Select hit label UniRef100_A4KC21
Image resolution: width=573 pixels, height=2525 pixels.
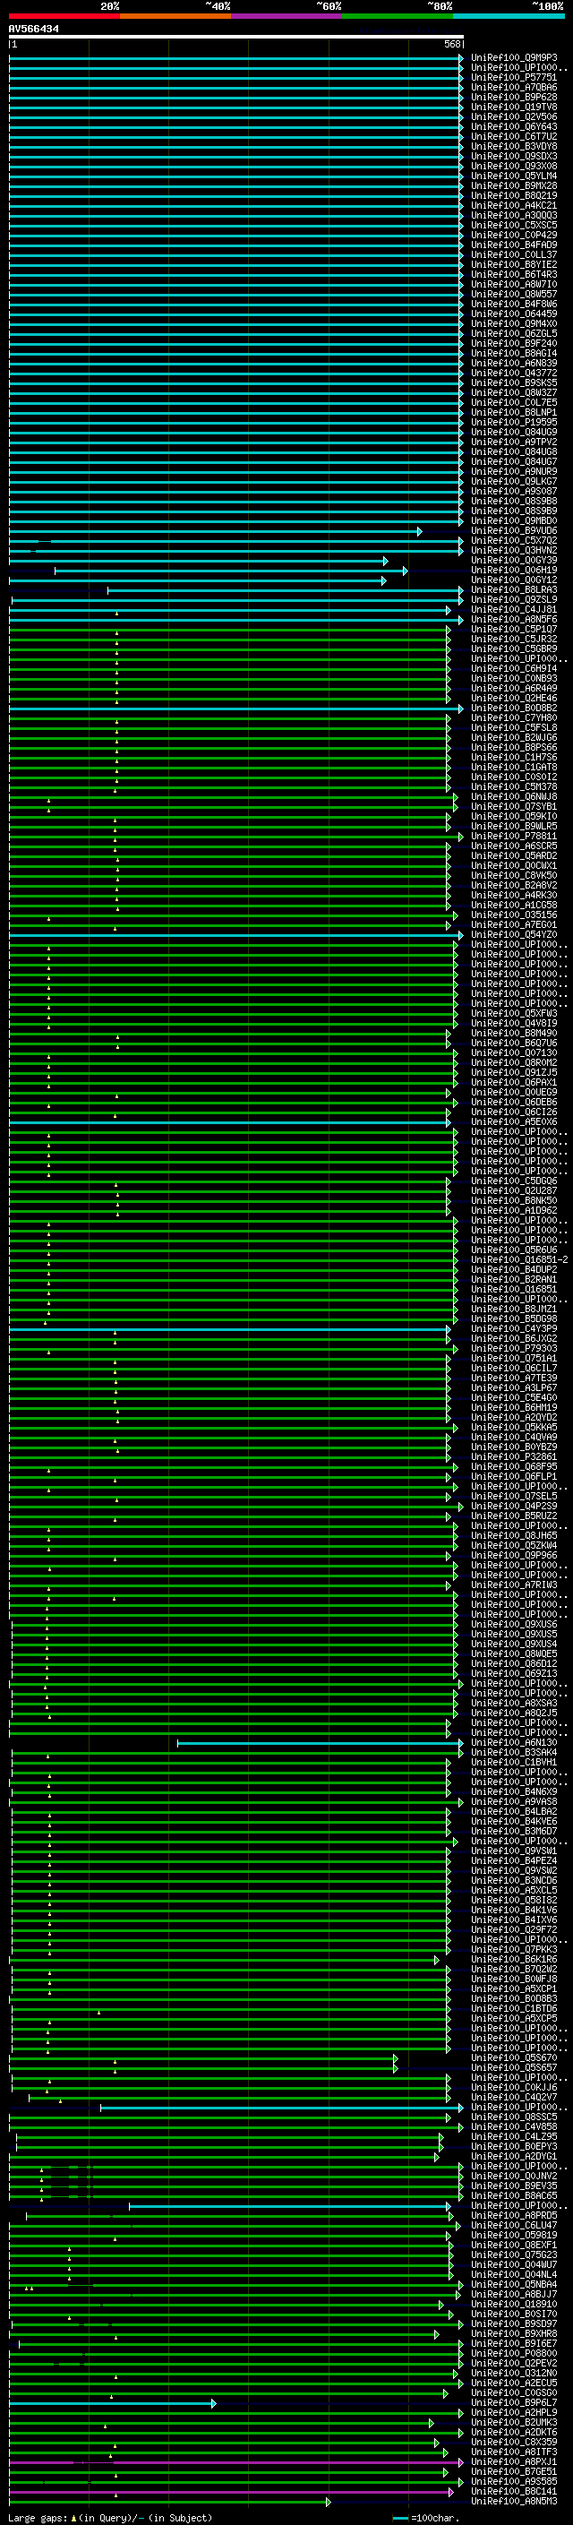pos(514,206)
